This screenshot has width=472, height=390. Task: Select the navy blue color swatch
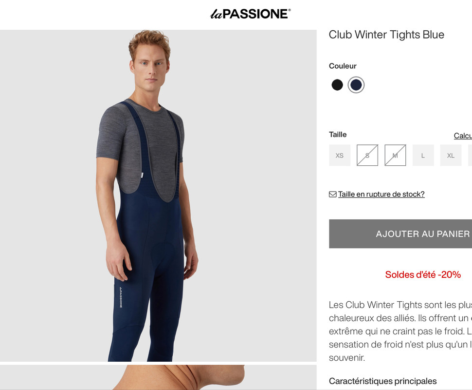pyautogui.click(x=356, y=85)
